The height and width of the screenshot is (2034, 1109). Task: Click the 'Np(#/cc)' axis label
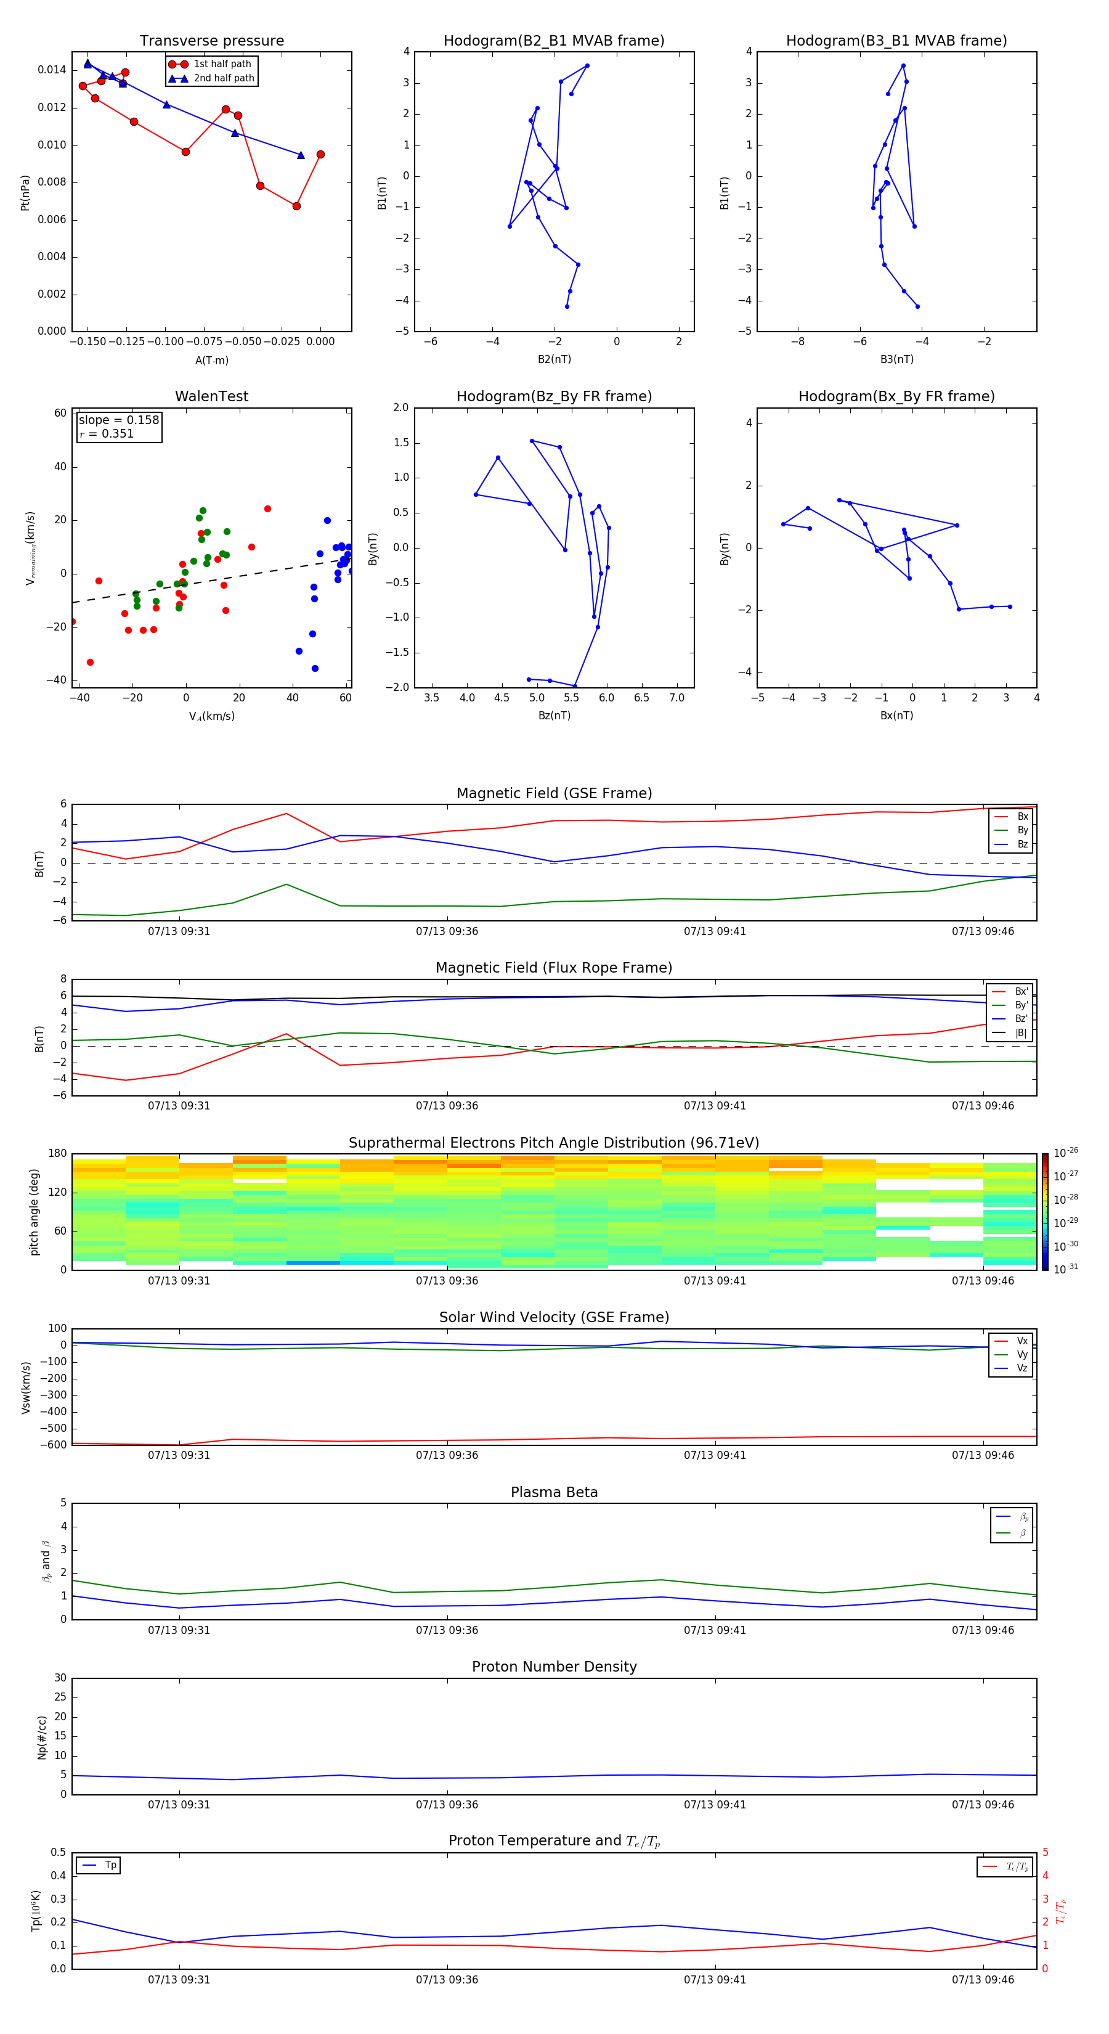pyautogui.click(x=42, y=1737)
